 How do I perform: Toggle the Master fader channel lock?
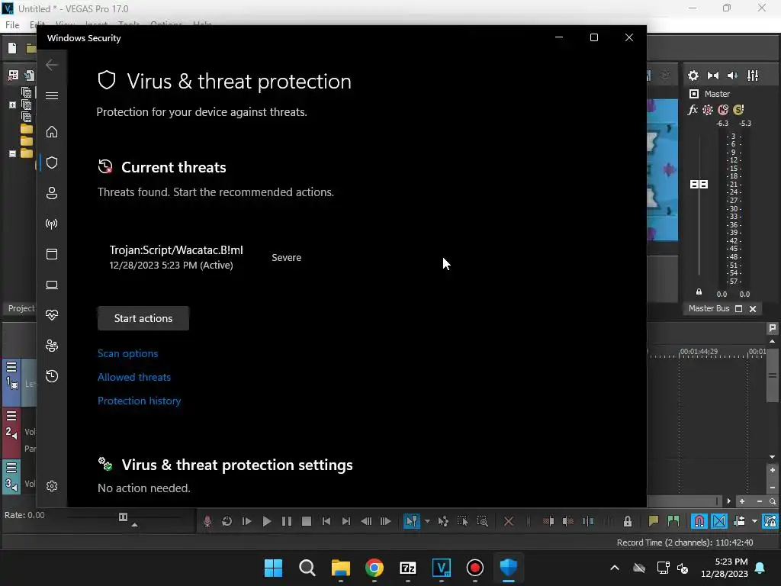coord(699,292)
